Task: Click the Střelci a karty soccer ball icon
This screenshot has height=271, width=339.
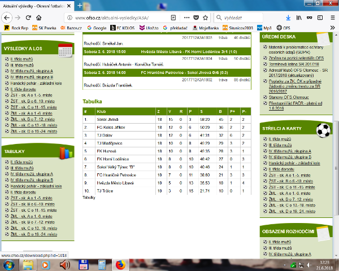Action: click(323, 130)
